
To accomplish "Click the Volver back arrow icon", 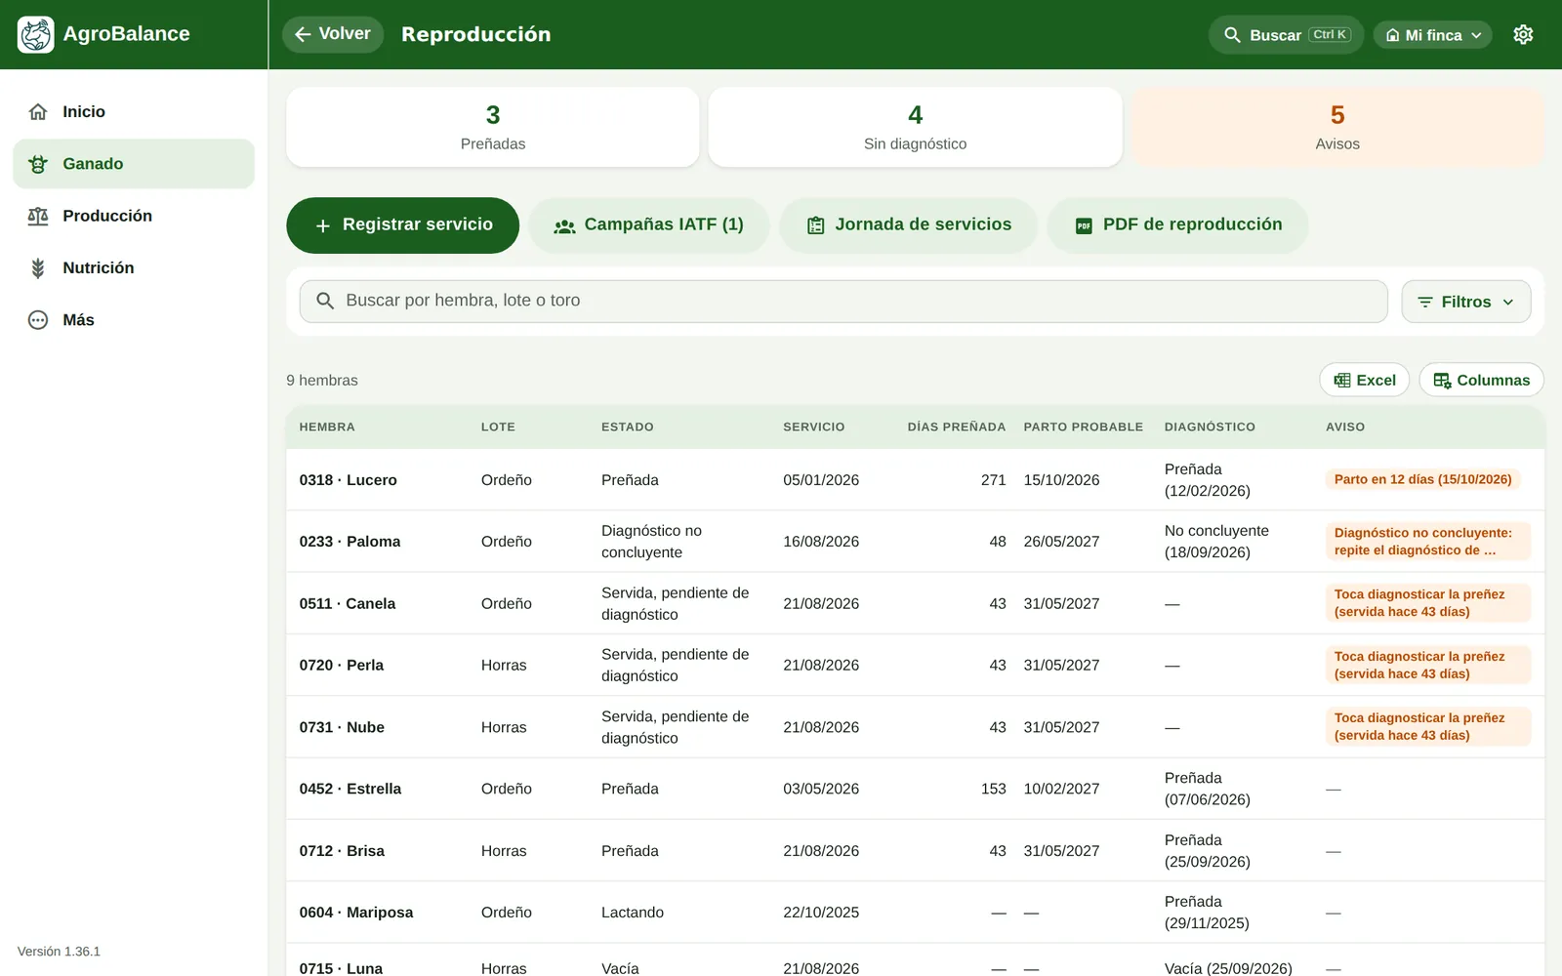I will click(303, 34).
